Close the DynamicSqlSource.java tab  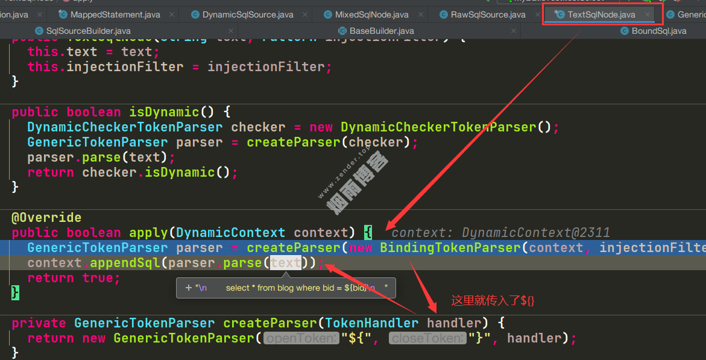click(x=306, y=14)
